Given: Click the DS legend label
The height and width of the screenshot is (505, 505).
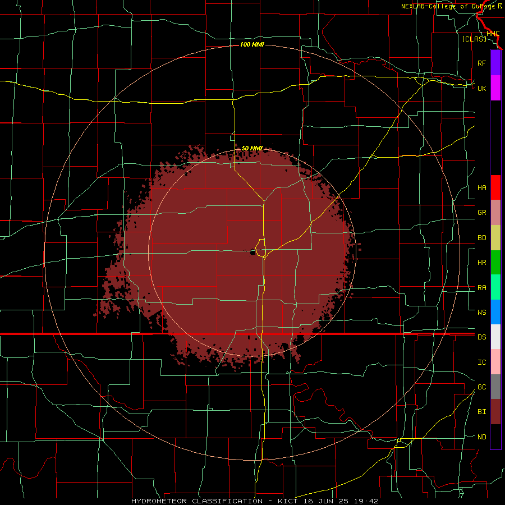Looking at the screenshot, I should [482, 337].
